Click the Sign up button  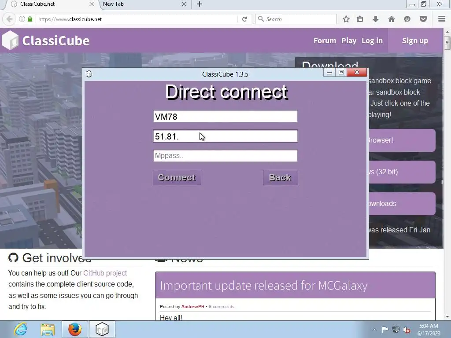415,40
